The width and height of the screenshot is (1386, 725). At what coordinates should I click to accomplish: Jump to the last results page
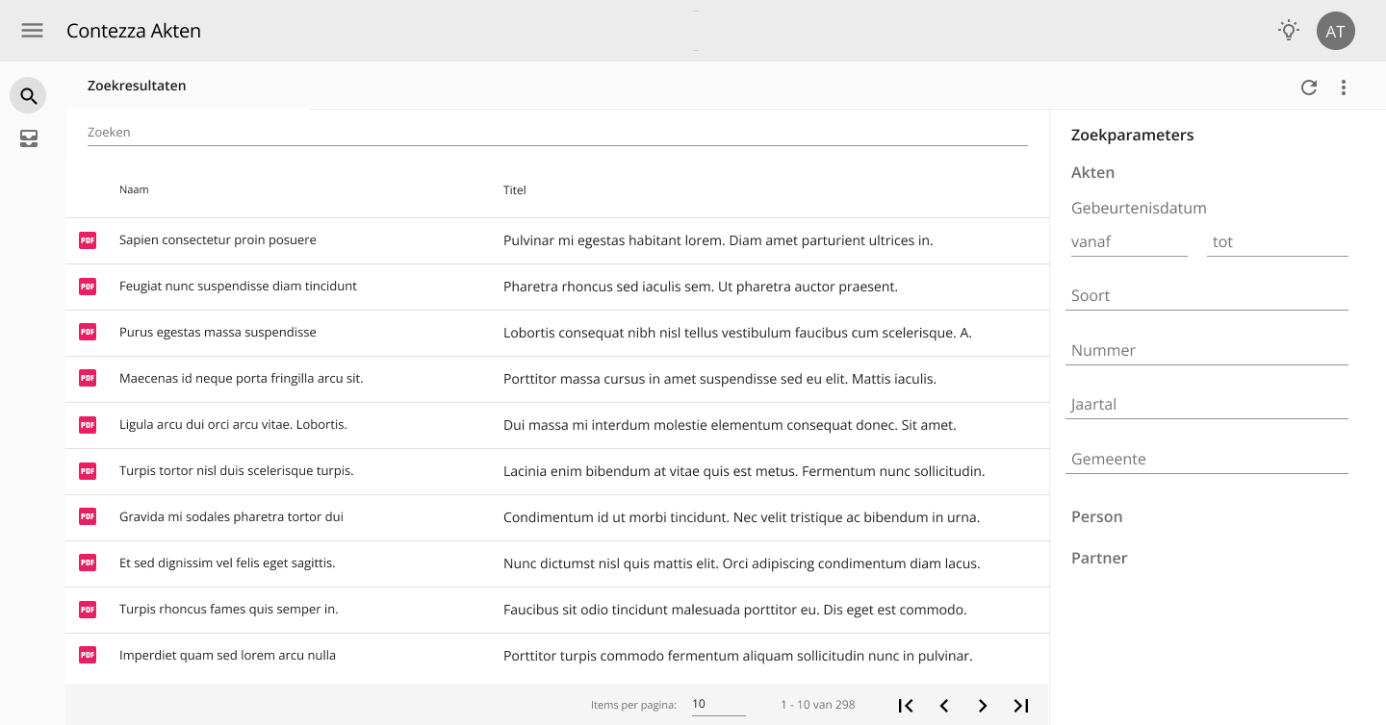pyautogui.click(x=1021, y=705)
